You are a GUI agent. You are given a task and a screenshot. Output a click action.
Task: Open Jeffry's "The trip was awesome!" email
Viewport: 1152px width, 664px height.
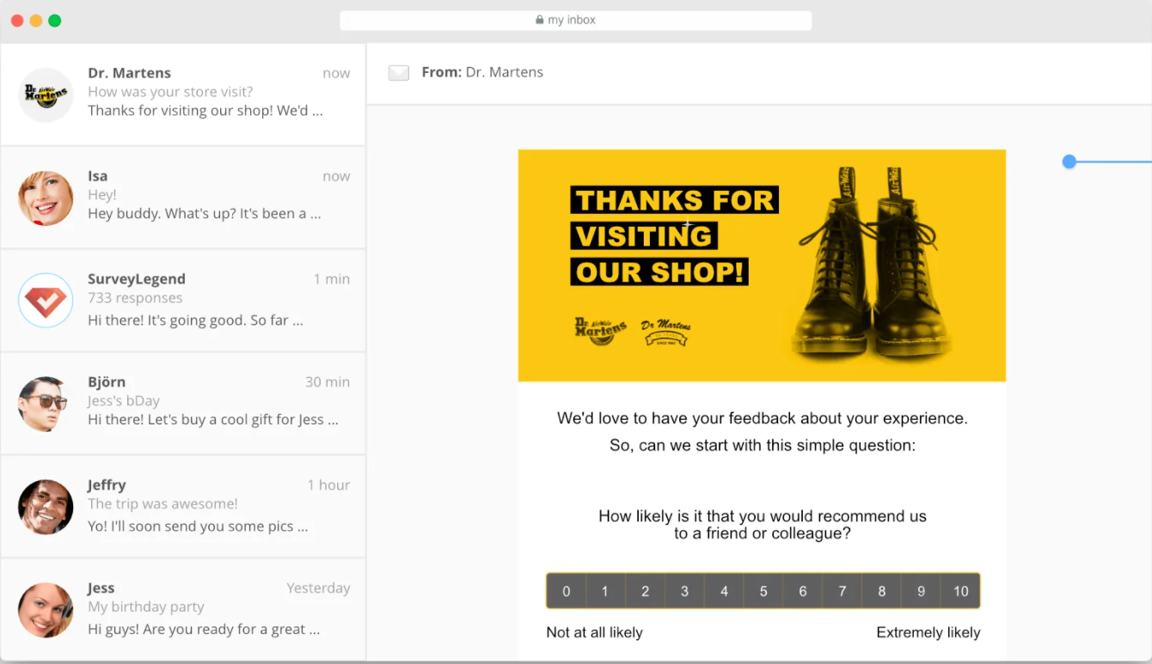pyautogui.click(x=183, y=507)
